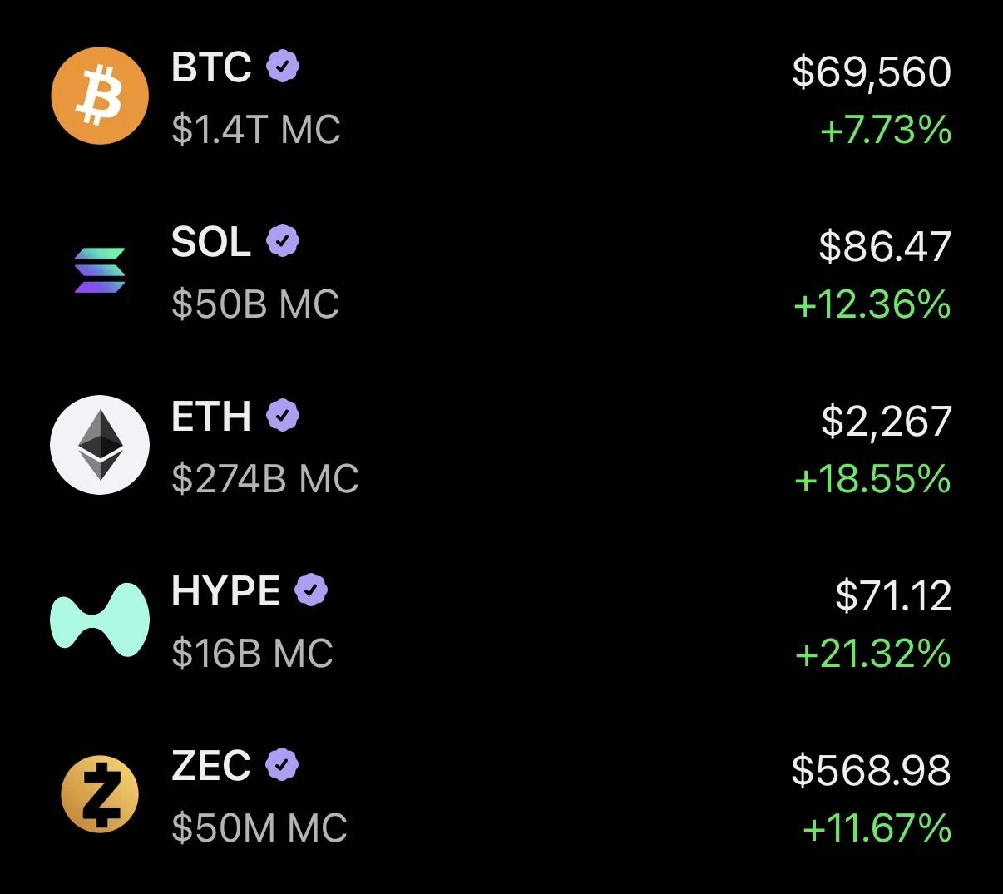Select the ETH ticker label

(x=211, y=417)
